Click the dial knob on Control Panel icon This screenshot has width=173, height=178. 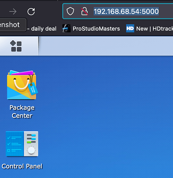coord(31,150)
